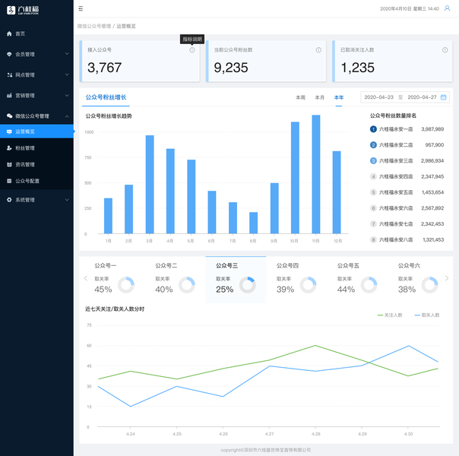Open 运营概览 menu item

point(37,131)
